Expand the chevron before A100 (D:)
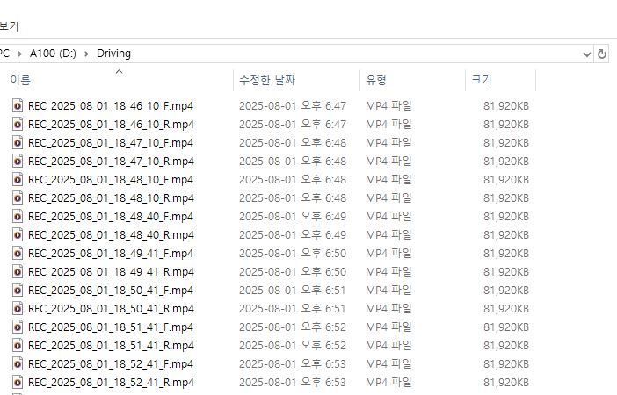The width and height of the screenshot is (617, 395). click(19, 54)
